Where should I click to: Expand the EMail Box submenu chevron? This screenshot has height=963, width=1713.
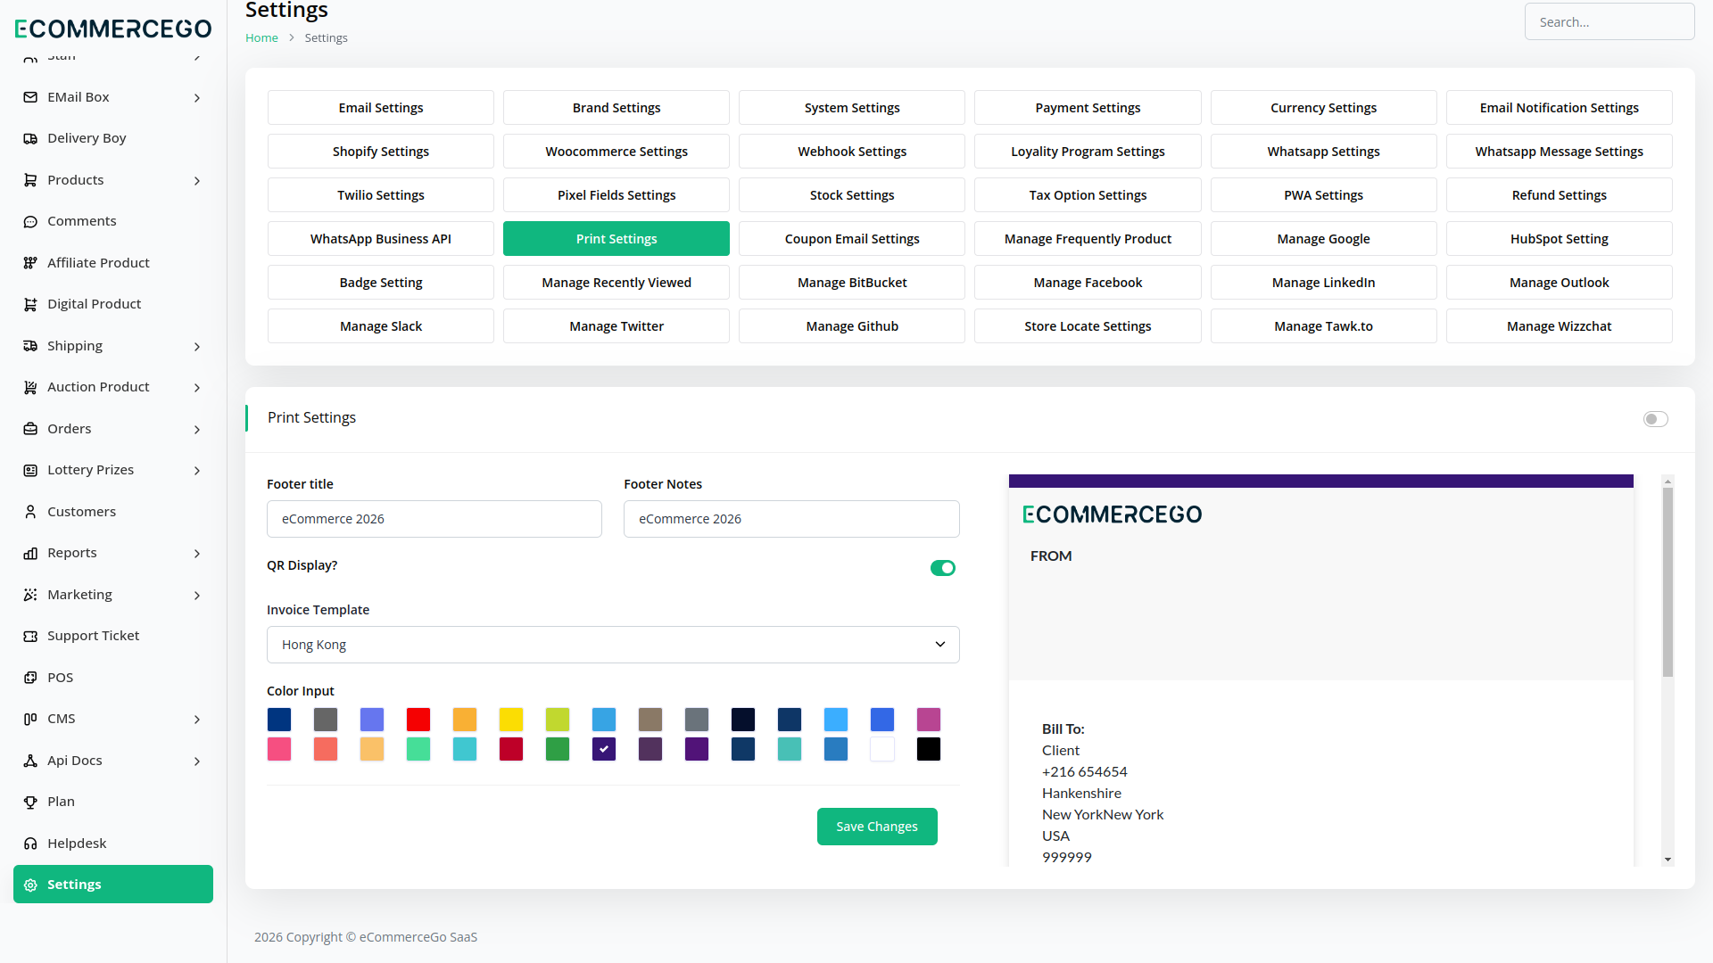click(197, 98)
